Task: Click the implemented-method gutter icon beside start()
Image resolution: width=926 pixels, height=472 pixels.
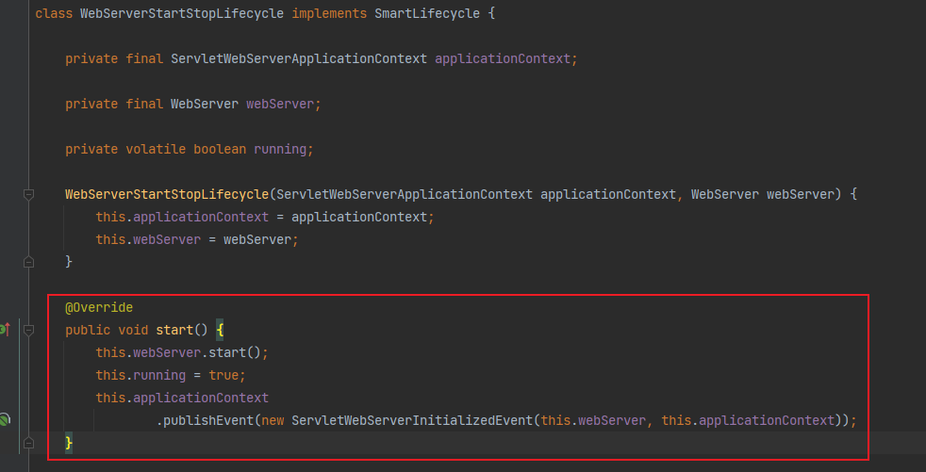Action: coord(4,330)
